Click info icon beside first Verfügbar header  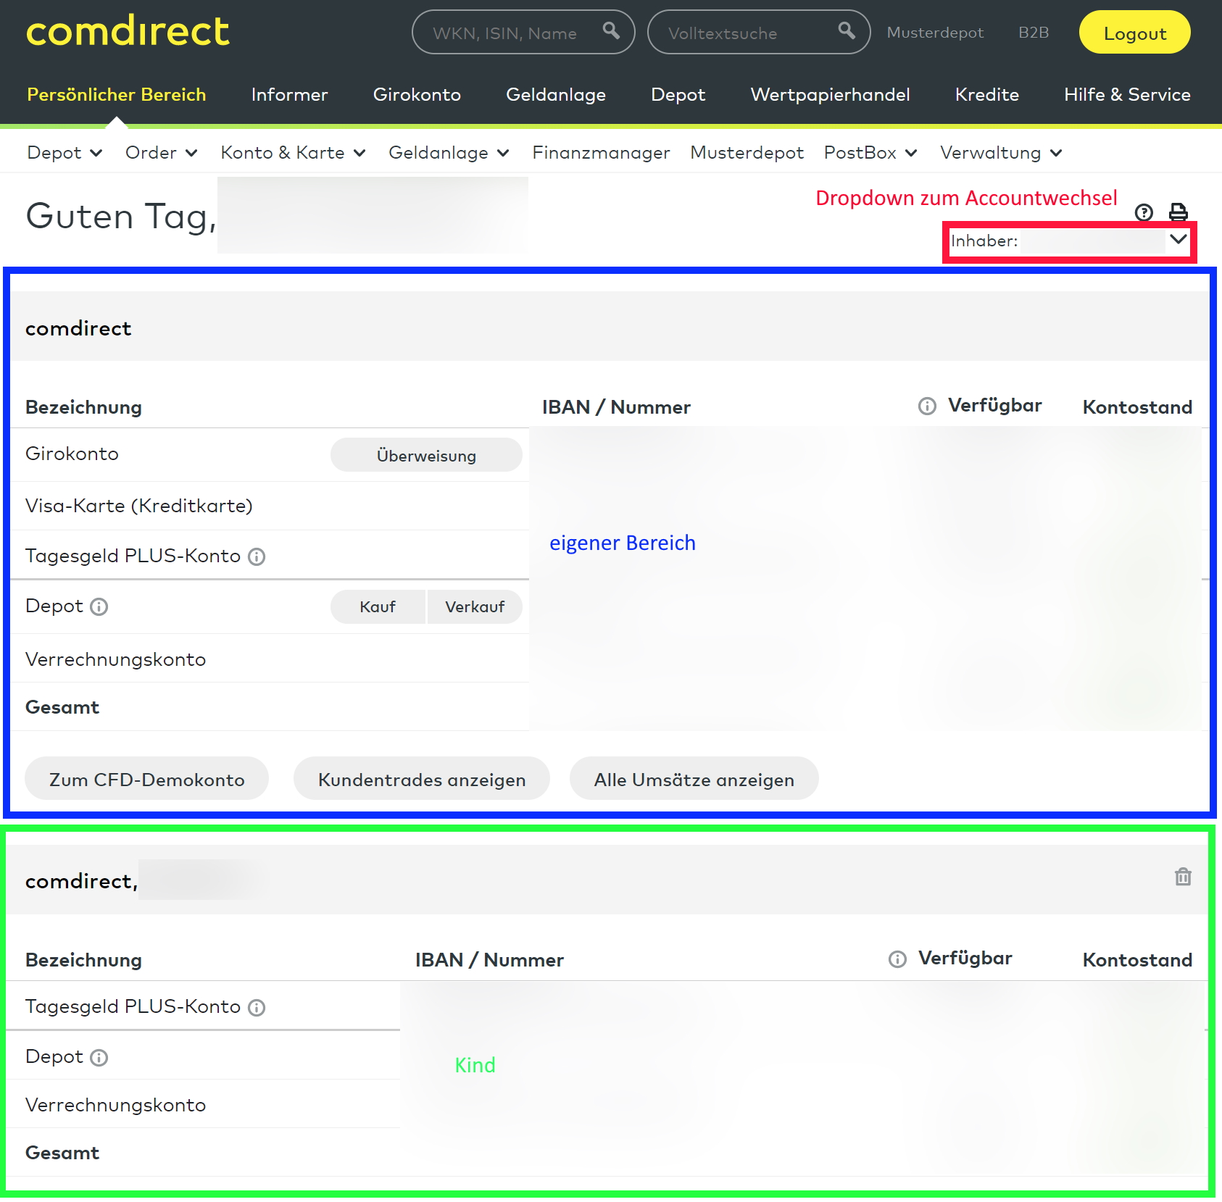pyautogui.click(x=927, y=406)
